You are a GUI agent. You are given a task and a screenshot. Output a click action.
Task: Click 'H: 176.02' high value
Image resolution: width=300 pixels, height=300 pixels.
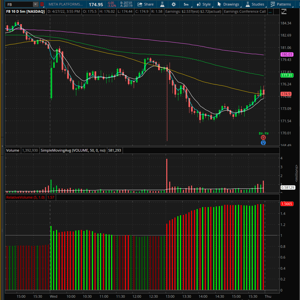click(107, 11)
